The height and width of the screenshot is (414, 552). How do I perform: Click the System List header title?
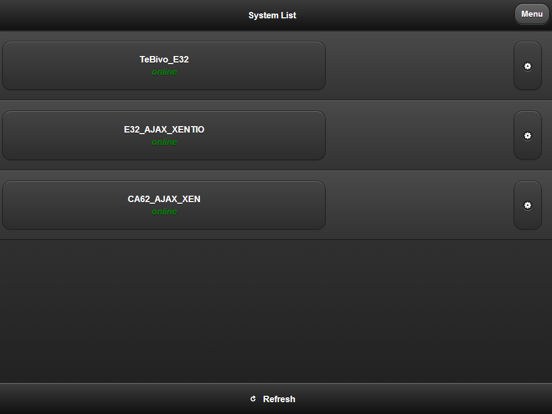tap(272, 16)
